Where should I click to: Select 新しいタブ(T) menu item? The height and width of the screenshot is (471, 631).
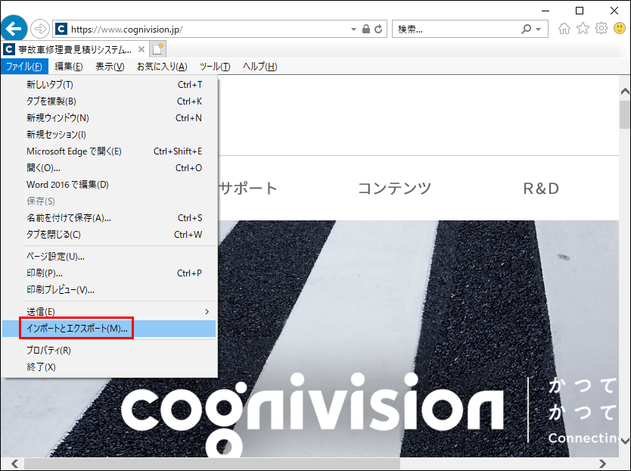(x=109, y=85)
